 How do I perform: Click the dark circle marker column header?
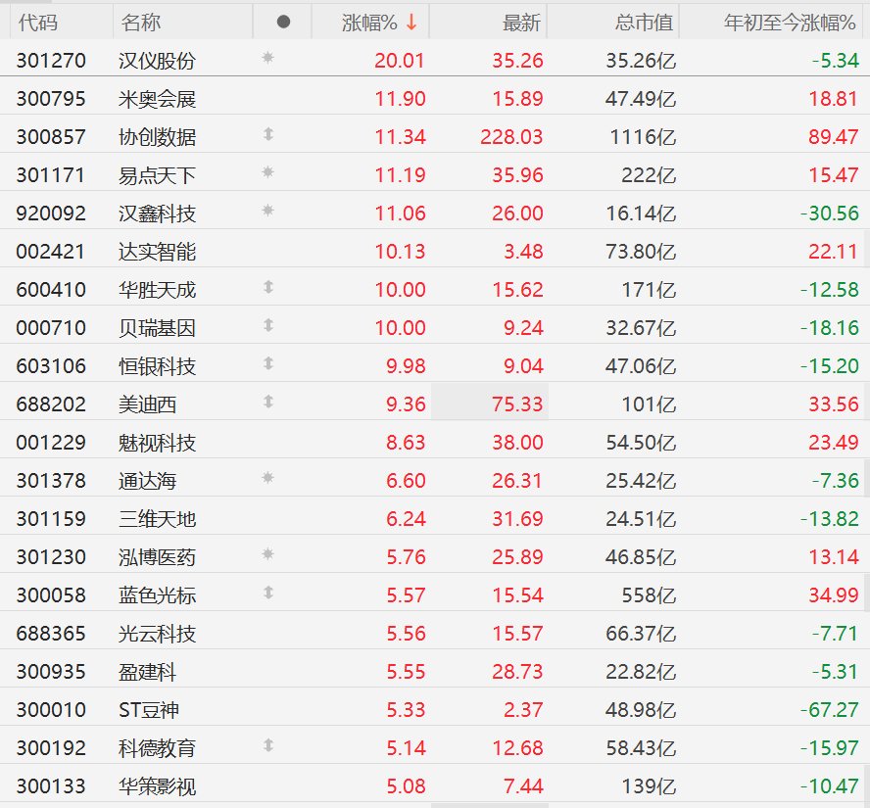283,22
